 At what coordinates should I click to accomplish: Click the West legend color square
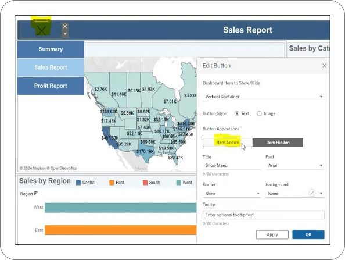(x=179, y=183)
